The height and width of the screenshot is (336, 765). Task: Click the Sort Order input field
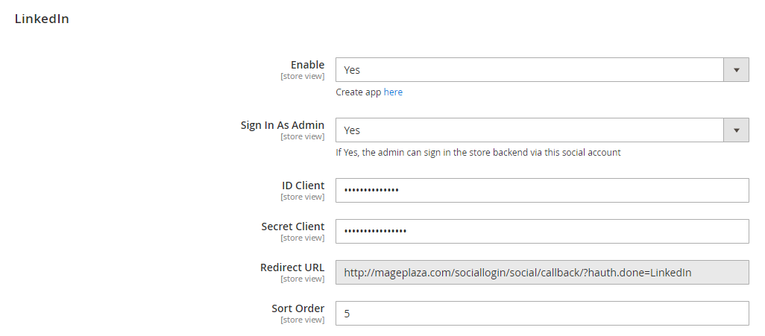coord(542,314)
